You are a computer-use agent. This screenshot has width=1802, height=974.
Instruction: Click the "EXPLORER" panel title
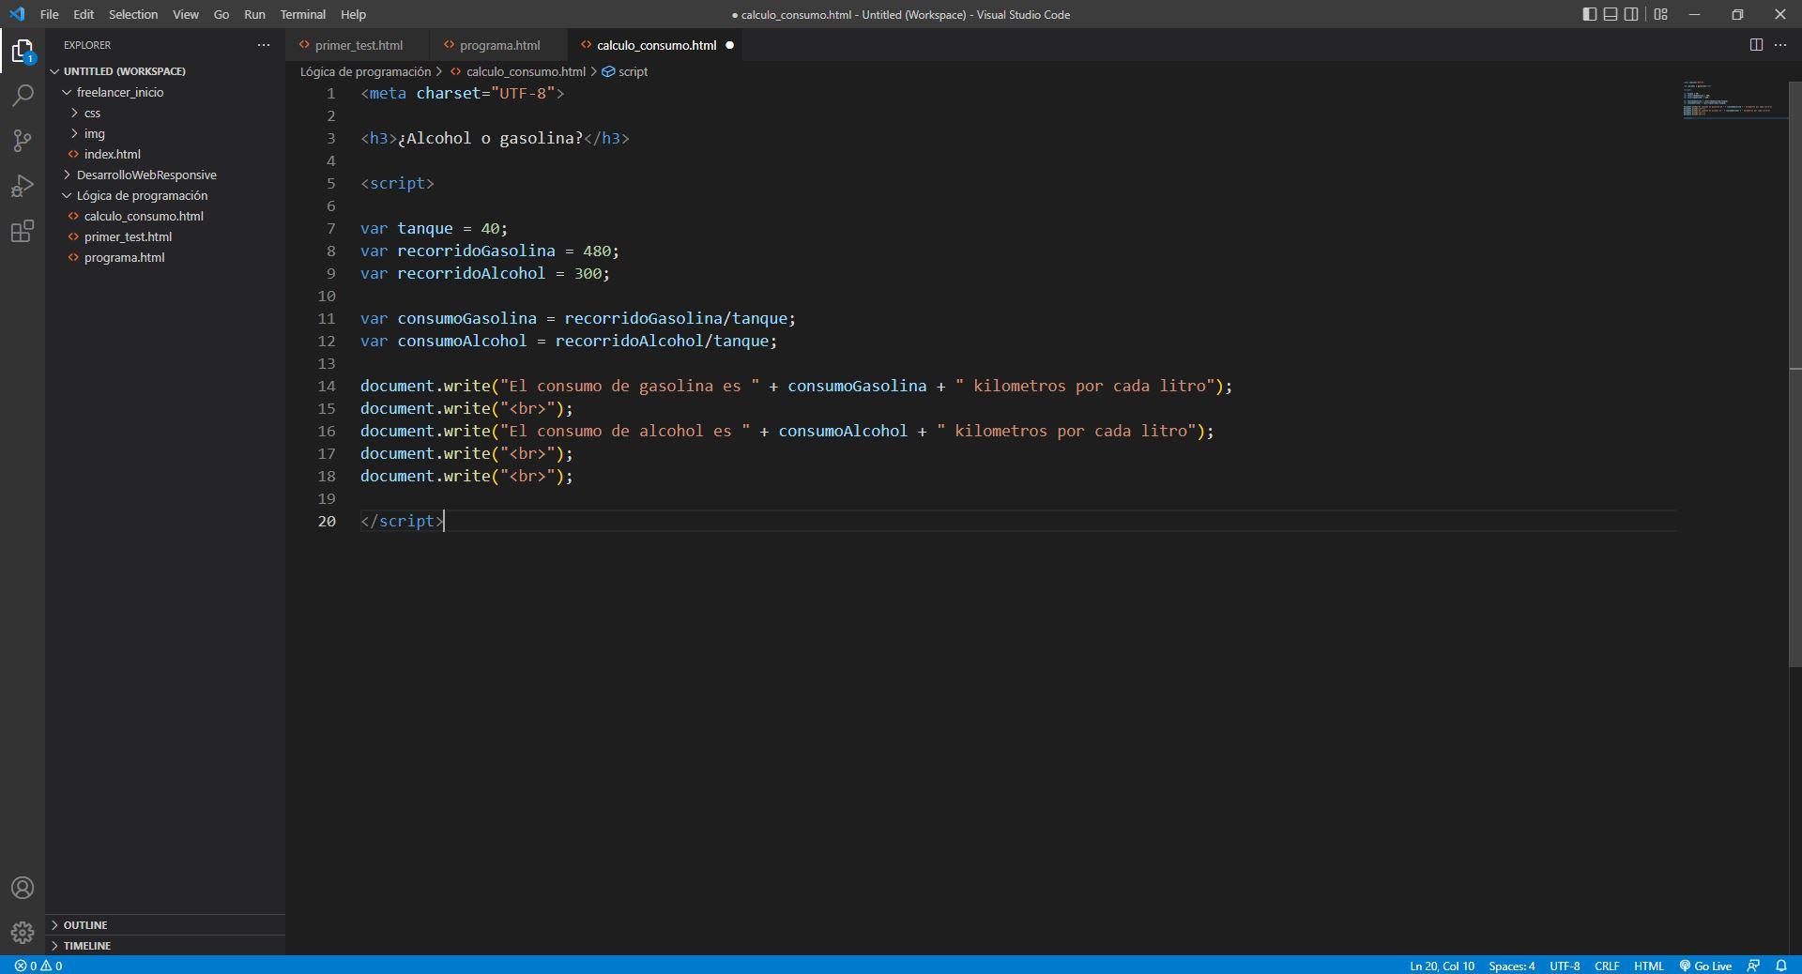point(87,45)
